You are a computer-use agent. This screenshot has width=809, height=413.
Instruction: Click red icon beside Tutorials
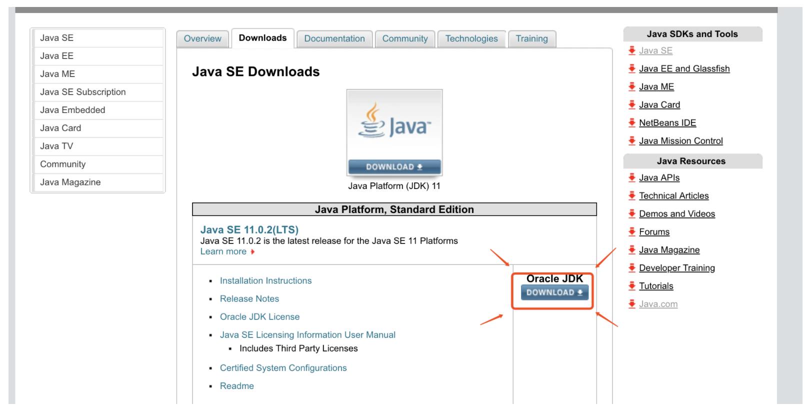(x=632, y=285)
